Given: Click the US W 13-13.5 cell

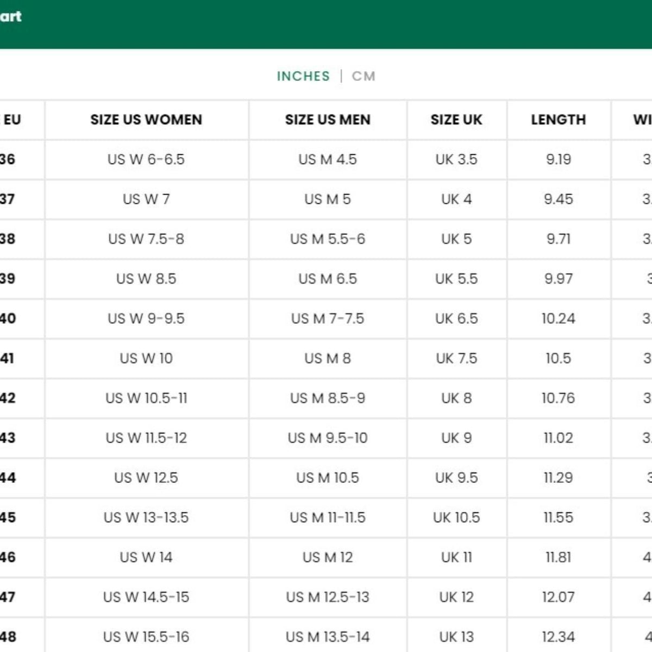Looking at the screenshot, I should pos(146,517).
